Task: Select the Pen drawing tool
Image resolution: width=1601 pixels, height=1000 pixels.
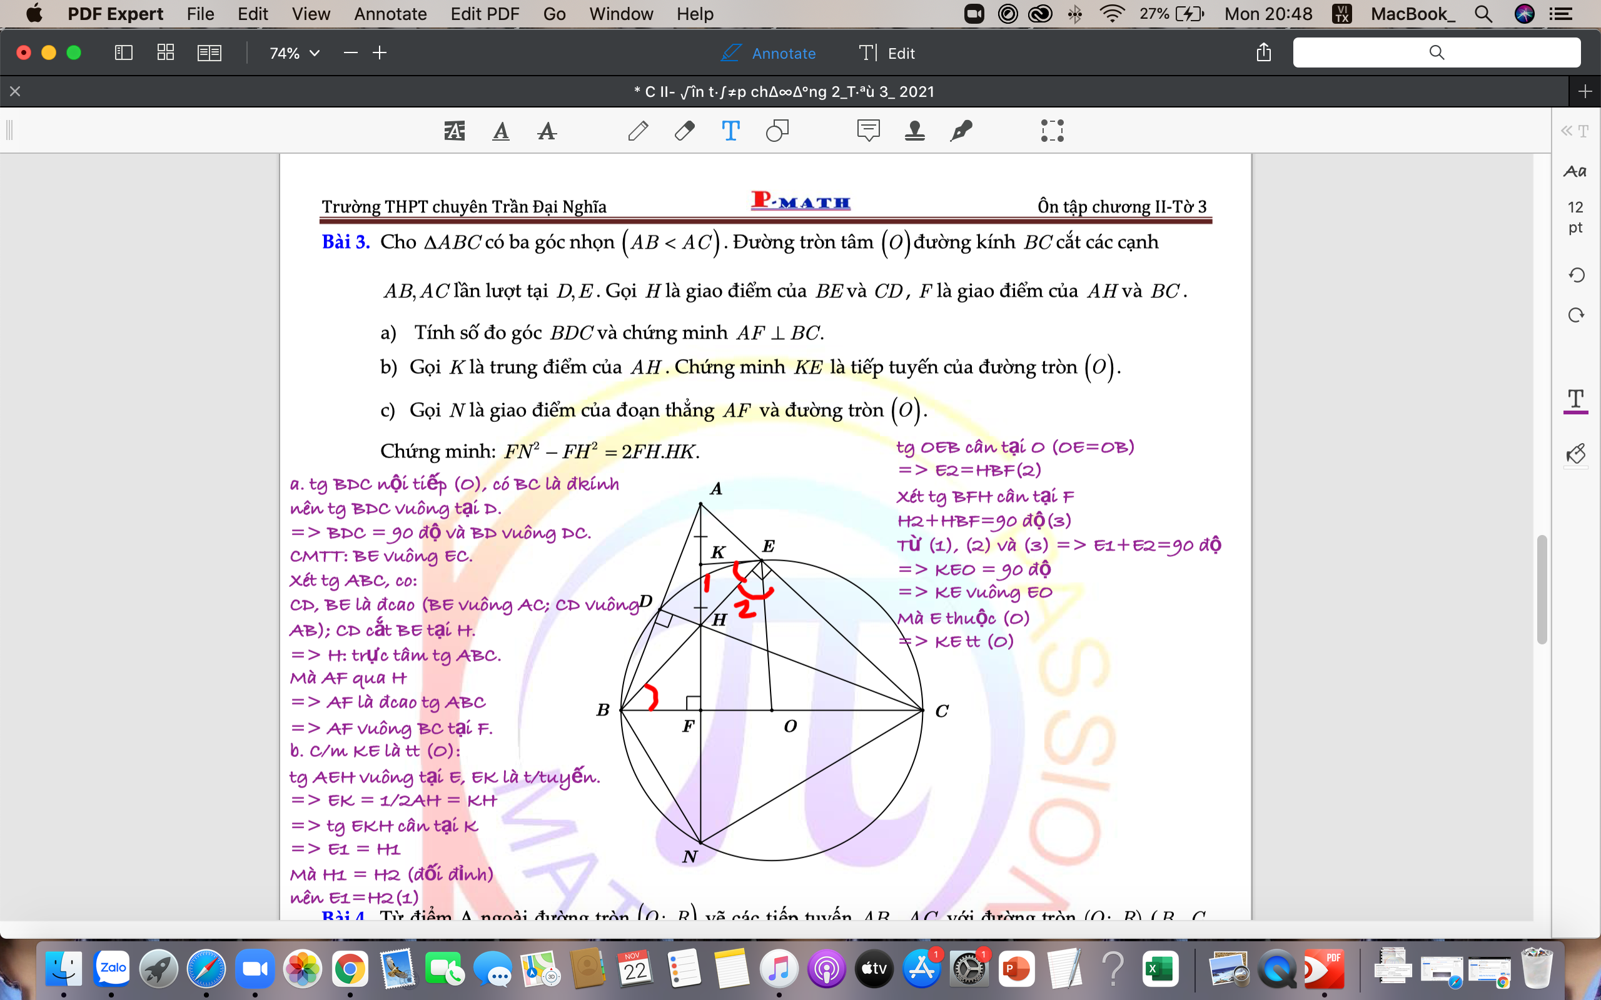Action: tap(638, 130)
